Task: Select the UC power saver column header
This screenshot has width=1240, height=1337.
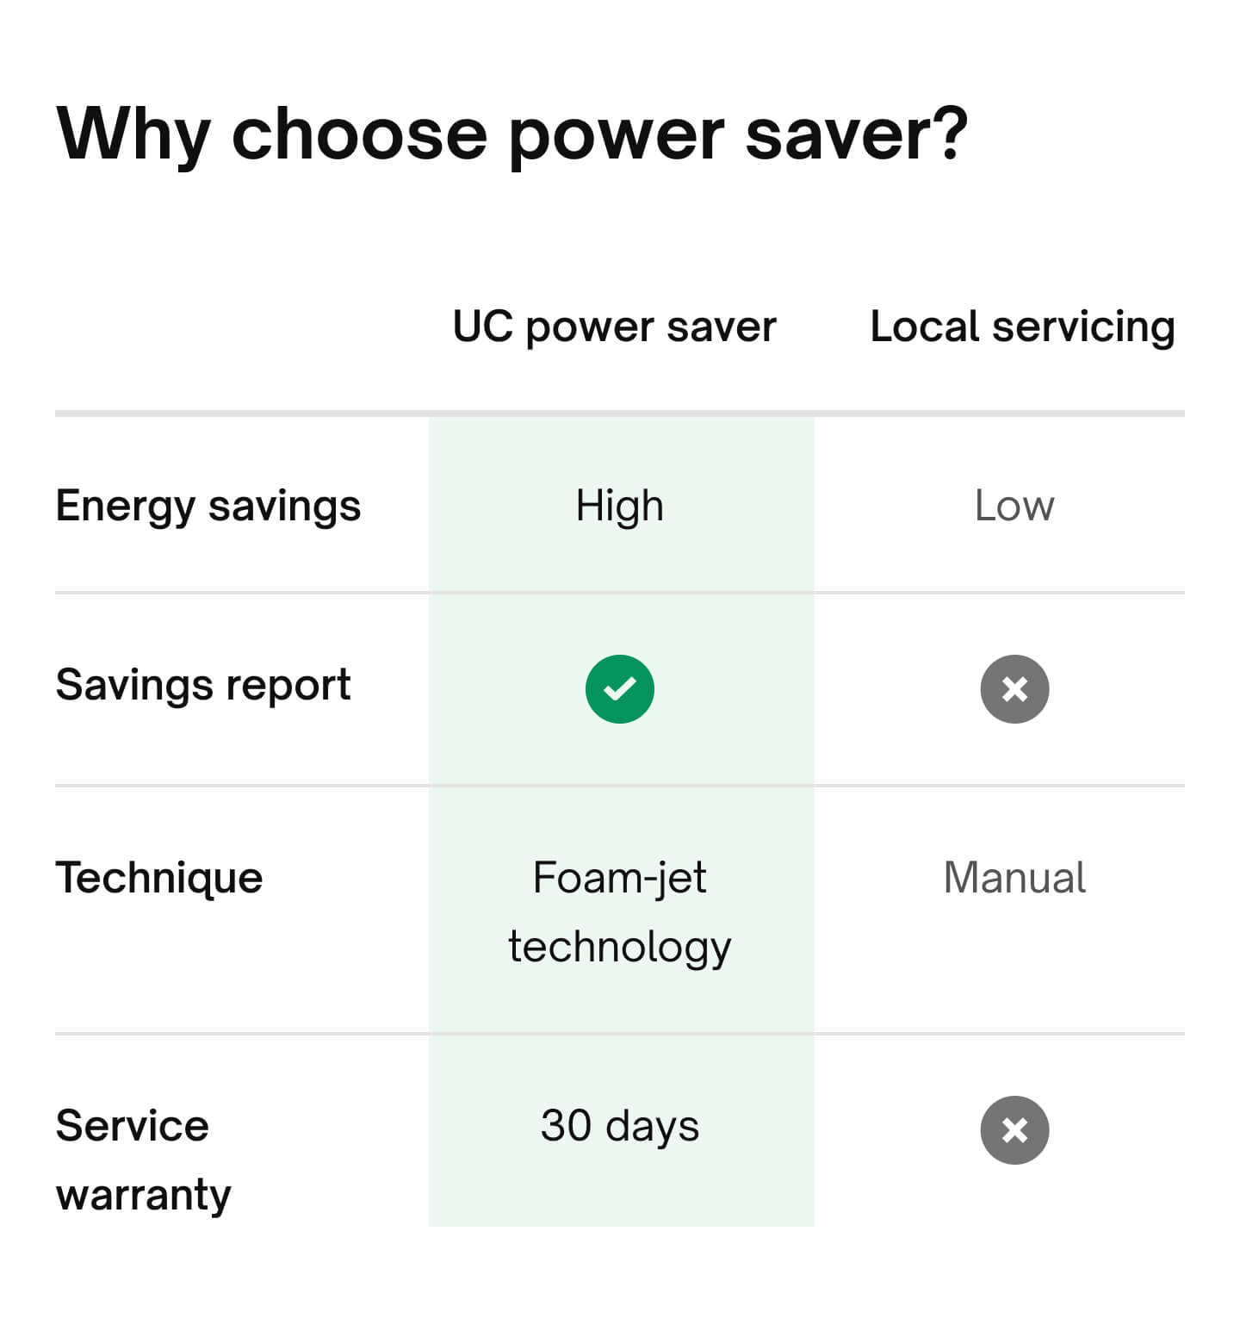Action: (x=614, y=326)
